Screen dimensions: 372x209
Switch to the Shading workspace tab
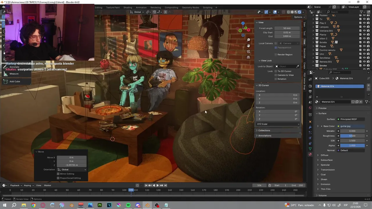click(x=128, y=8)
